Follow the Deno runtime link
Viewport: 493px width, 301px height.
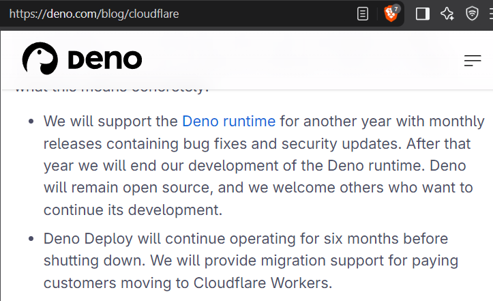[228, 121]
